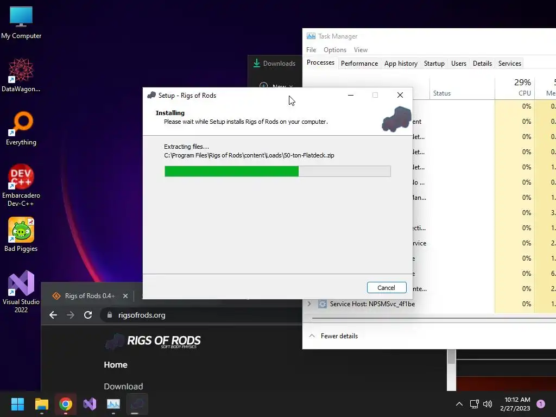Switch to Task Manager taskbar icon
Screen dimensions: 556x417
[x=113, y=404]
